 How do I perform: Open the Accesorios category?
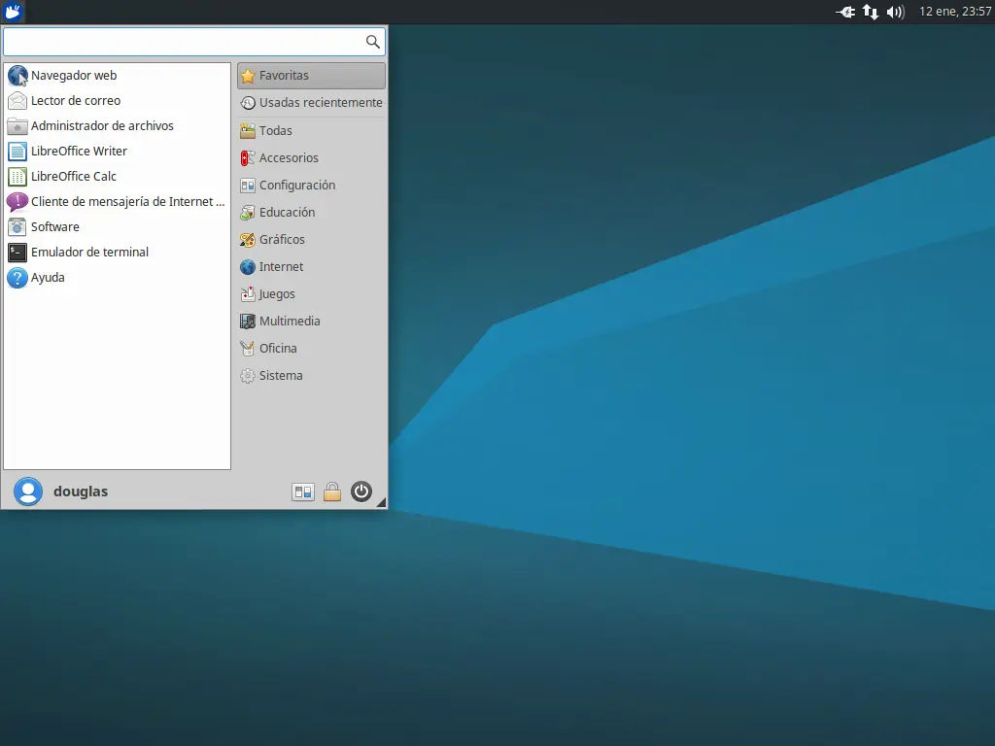[311, 158]
